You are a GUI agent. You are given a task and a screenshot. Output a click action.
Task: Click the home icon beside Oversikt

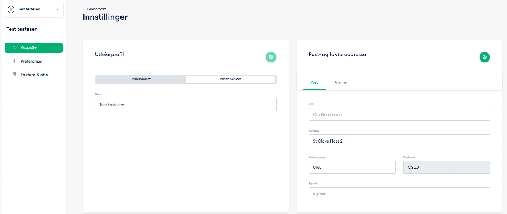pos(14,48)
